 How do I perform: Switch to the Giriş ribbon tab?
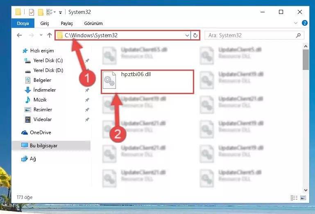point(45,23)
